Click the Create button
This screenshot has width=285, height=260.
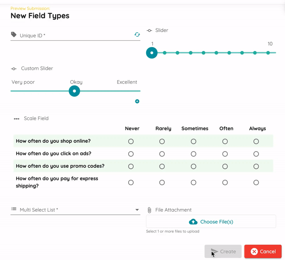tap(223, 251)
